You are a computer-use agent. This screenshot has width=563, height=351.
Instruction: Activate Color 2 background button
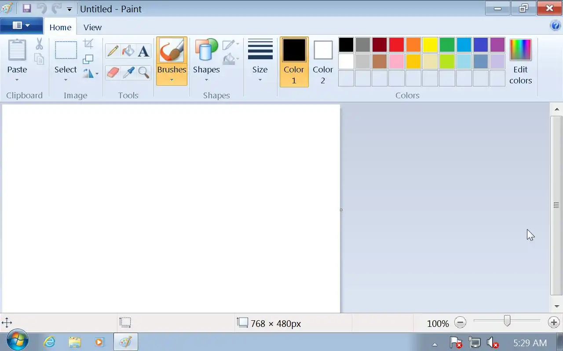click(x=323, y=61)
